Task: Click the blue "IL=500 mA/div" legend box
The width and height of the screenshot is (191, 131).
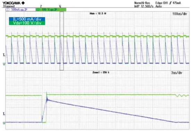Action: pyautogui.click(x=27, y=19)
